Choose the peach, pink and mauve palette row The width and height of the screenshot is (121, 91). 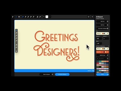pyautogui.click(x=103, y=65)
